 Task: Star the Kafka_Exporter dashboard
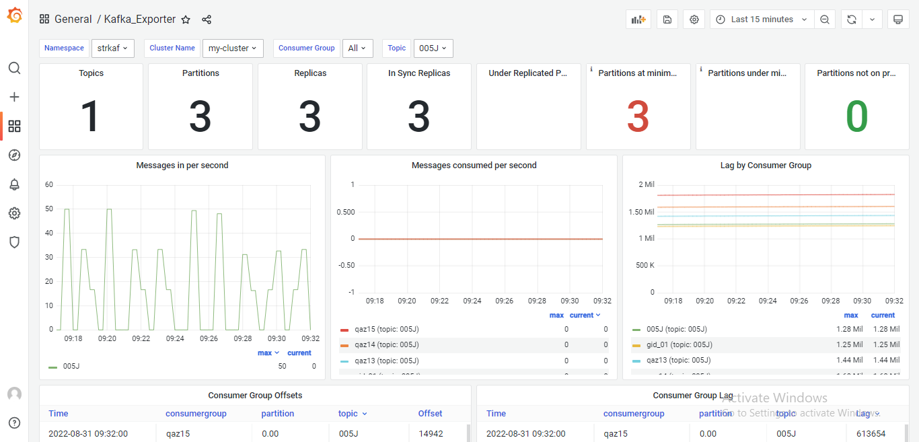[x=186, y=20]
